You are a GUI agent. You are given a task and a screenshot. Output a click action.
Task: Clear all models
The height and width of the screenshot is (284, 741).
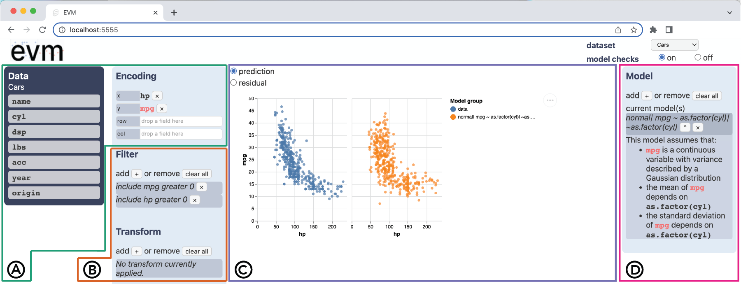point(707,96)
